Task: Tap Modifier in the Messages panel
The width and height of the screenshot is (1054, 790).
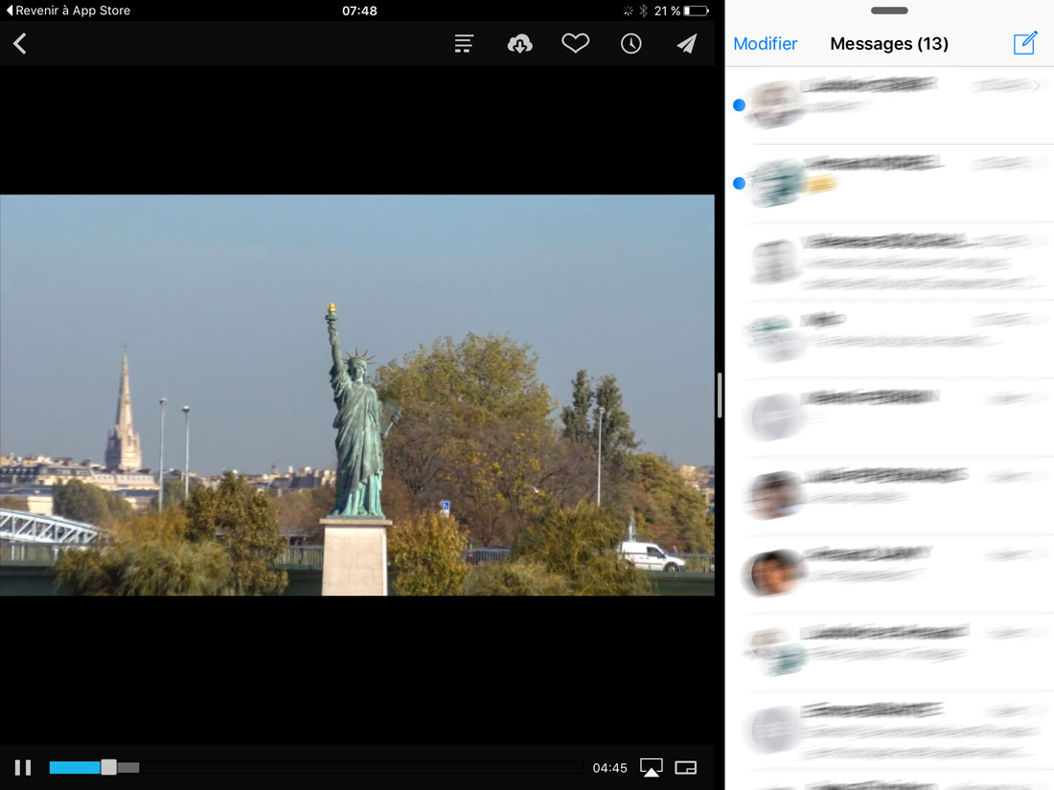Action: click(765, 44)
